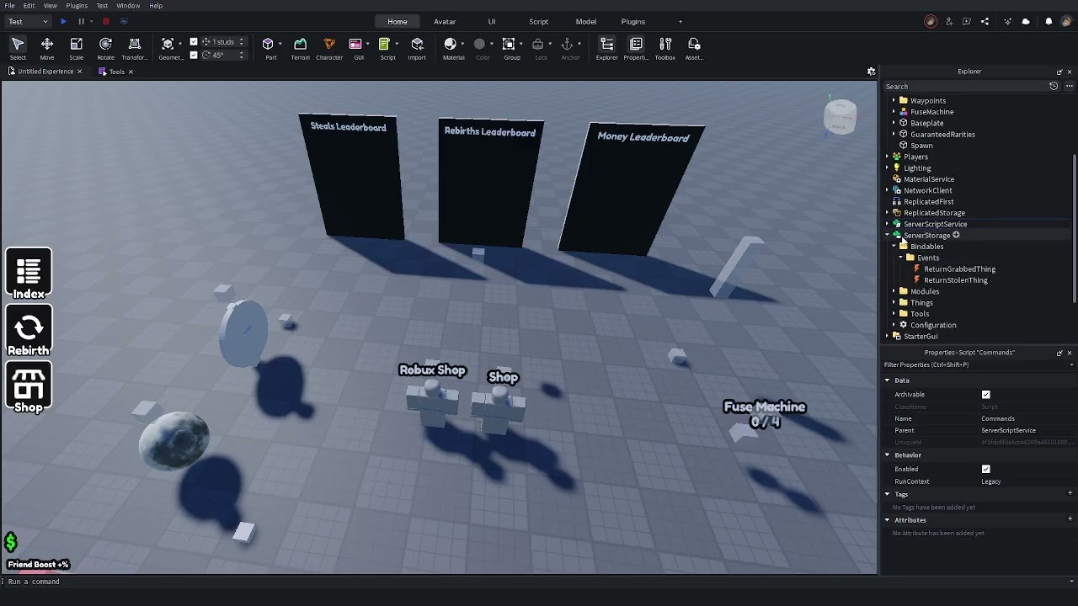Close the Untitled Experience tab

pyautogui.click(x=80, y=72)
